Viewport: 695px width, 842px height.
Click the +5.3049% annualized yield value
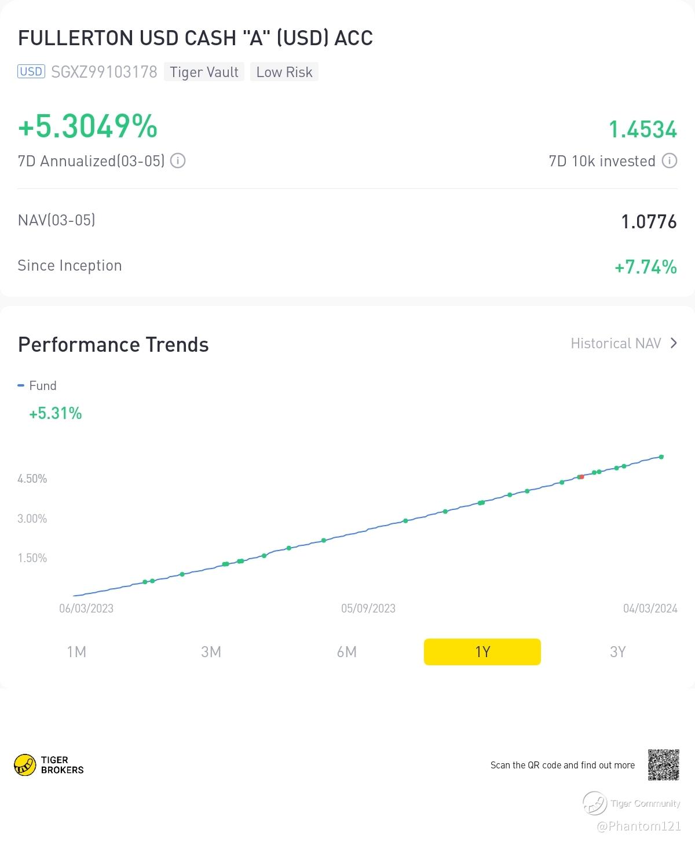point(87,126)
